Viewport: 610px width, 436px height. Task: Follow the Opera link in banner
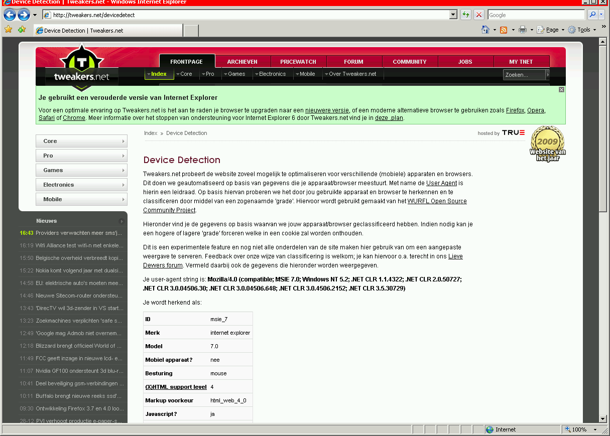coord(536,110)
